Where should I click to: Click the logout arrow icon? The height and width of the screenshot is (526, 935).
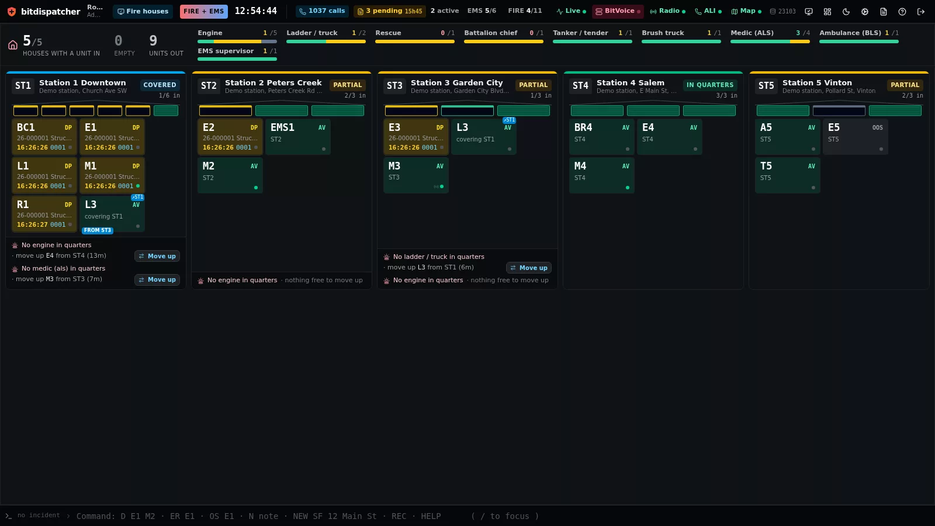coord(921,11)
